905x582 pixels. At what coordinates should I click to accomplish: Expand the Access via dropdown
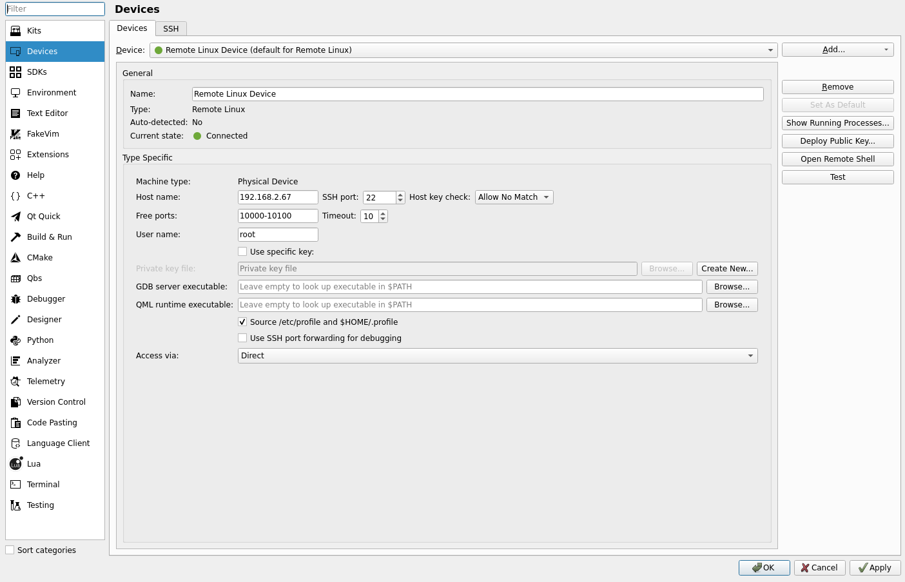pyautogui.click(x=497, y=356)
